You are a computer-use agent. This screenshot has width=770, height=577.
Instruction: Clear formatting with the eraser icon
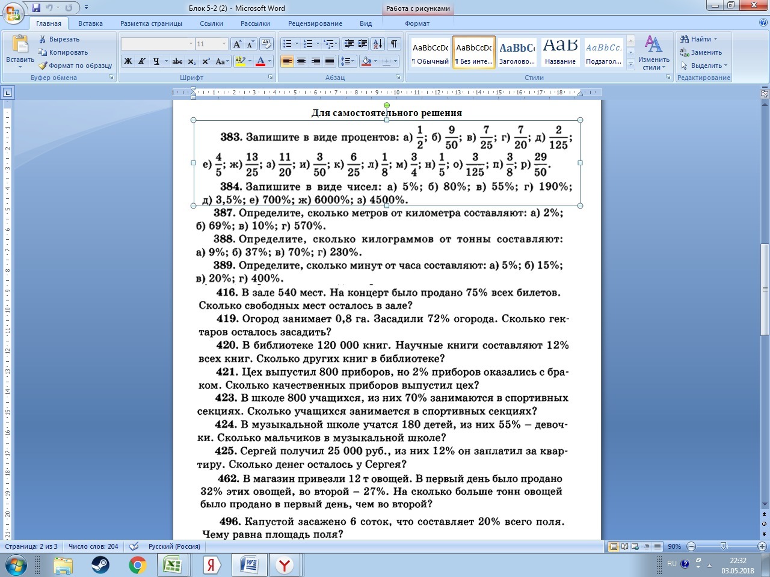pos(266,44)
